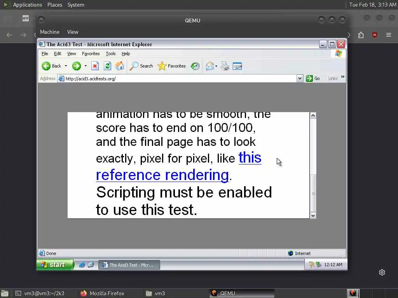
Task: Click the Firefox back arrow
Action: pyautogui.click(x=9, y=35)
